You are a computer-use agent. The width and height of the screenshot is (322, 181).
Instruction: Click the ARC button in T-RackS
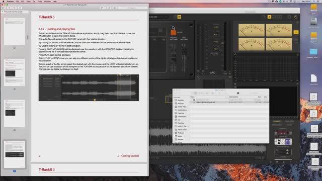[x=212, y=72]
